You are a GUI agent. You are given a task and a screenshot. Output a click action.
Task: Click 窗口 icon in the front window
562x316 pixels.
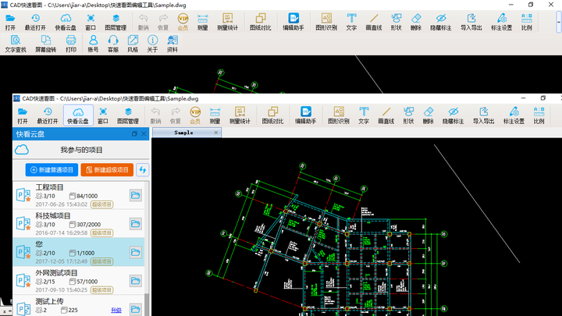103,115
